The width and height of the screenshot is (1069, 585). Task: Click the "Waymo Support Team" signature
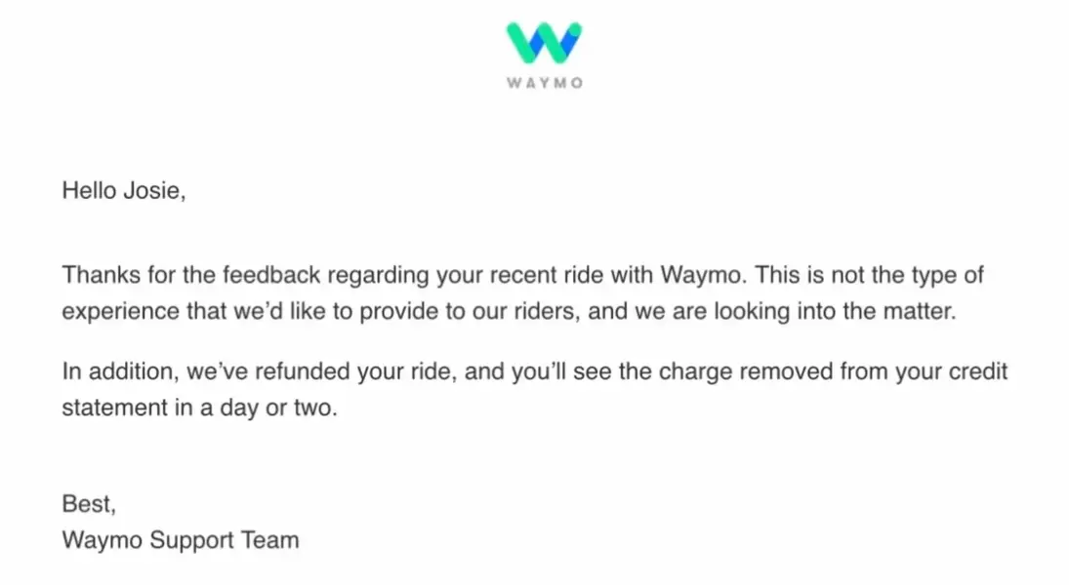point(181,539)
